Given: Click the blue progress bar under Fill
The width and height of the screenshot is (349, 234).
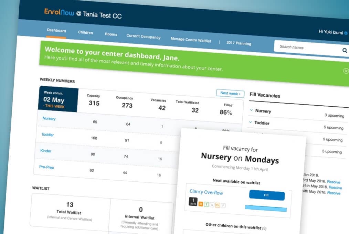Looking at the screenshot, I should coord(266,208).
